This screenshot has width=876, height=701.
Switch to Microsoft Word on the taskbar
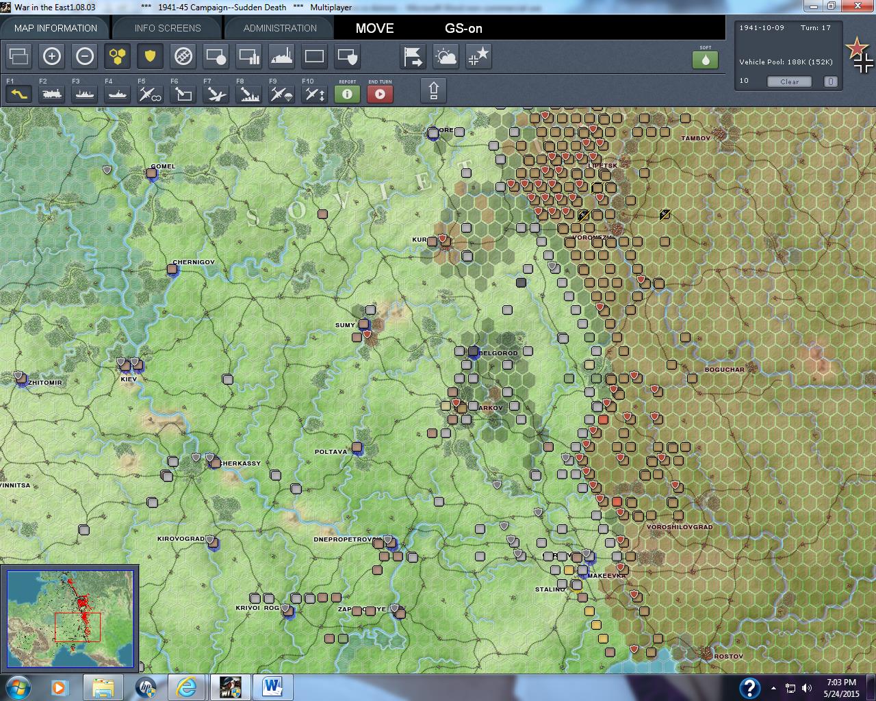coord(272,687)
